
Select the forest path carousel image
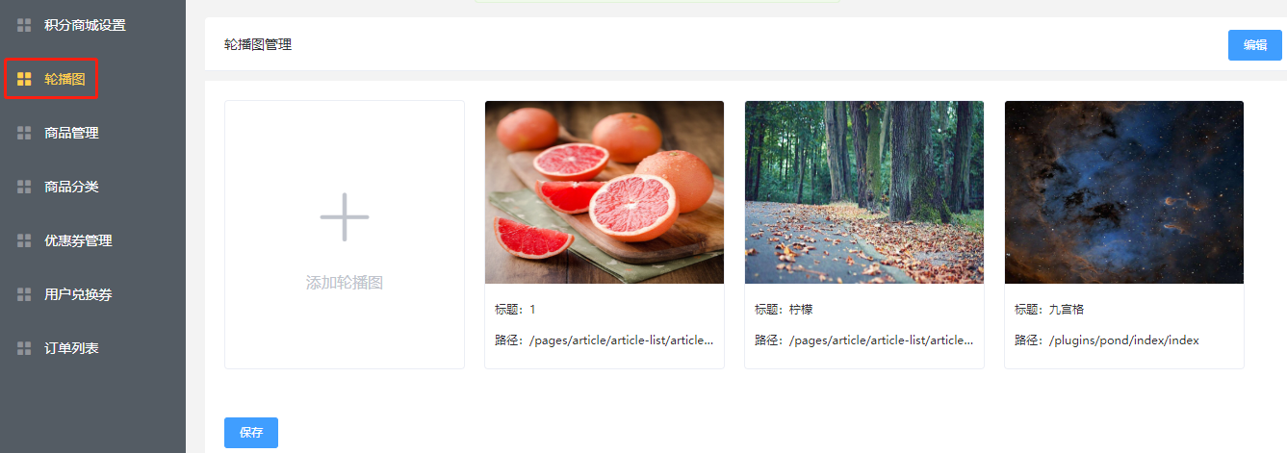864,192
